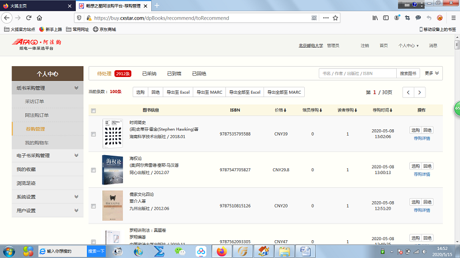Click the book search input field
Image resolution: width=460 pixels, height=258 pixels.
(x=356, y=74)
